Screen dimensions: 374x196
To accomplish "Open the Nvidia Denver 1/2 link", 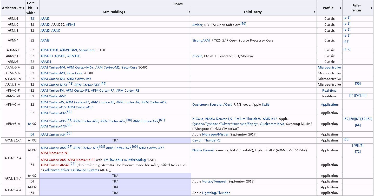I will coord(219,119).
